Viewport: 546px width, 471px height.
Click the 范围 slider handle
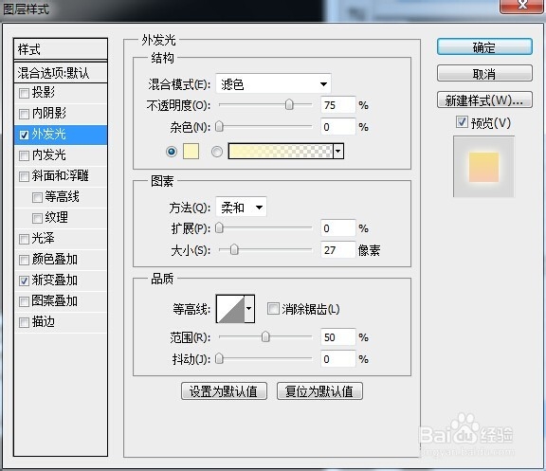[265, 336]
